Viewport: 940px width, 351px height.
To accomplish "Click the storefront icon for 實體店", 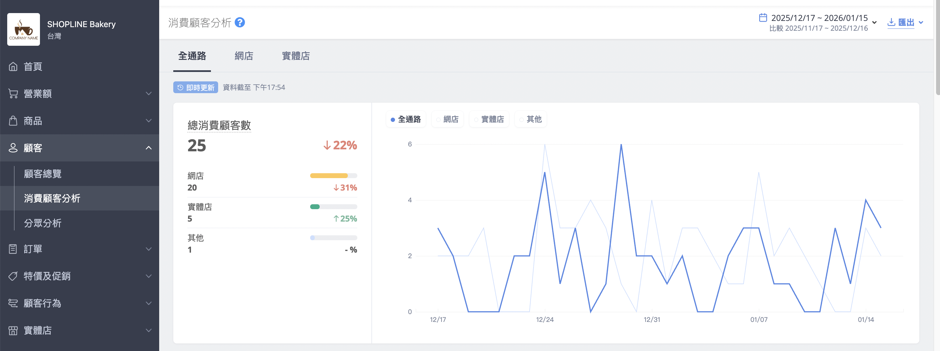I will coord(13,330).
